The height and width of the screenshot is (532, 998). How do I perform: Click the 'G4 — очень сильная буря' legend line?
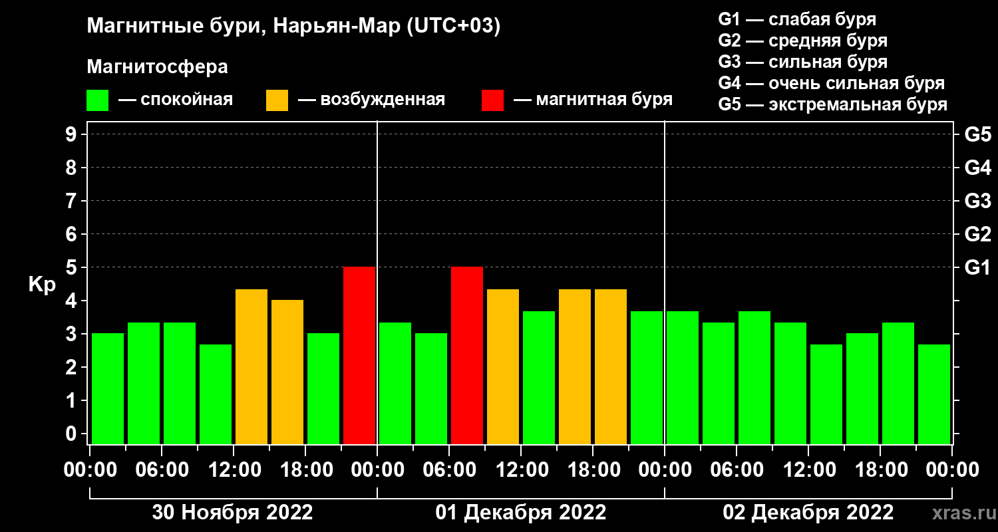pyautogui.click(x=832, y=83)
